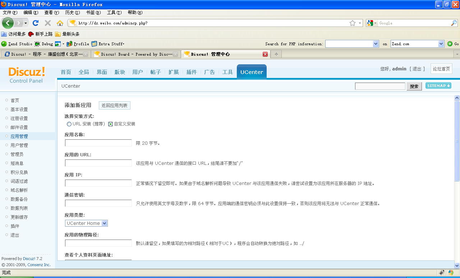Go back with the green Back arrow
Viewport: 460px width, 278px height.
(x=8, y=23)
